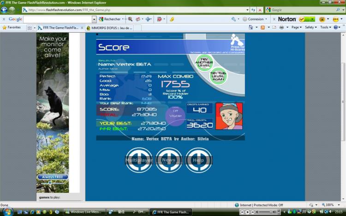Switch to FFR The Game taskbar button
The height and width of the screenshot is (216, 346).
click(x=171, y=212)
